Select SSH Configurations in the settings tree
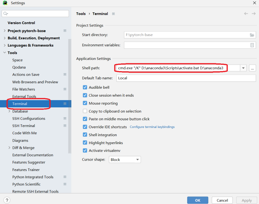This screenshot has height=204, width=259. pyautogui.click(x=29, y=118)
